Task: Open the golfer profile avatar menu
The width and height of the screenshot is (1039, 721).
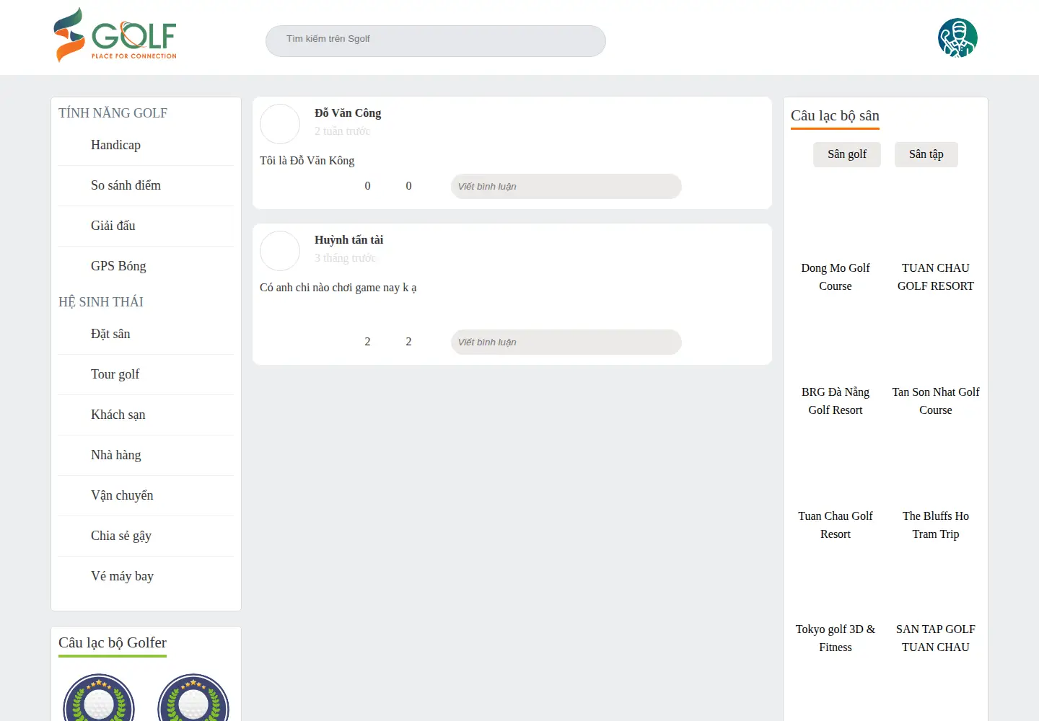Action: coord(957,37)
